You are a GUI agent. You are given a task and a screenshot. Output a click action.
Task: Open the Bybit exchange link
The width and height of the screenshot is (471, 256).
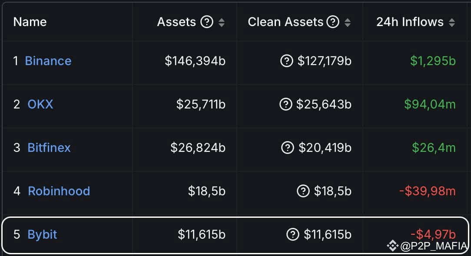(x=42, y=235)
